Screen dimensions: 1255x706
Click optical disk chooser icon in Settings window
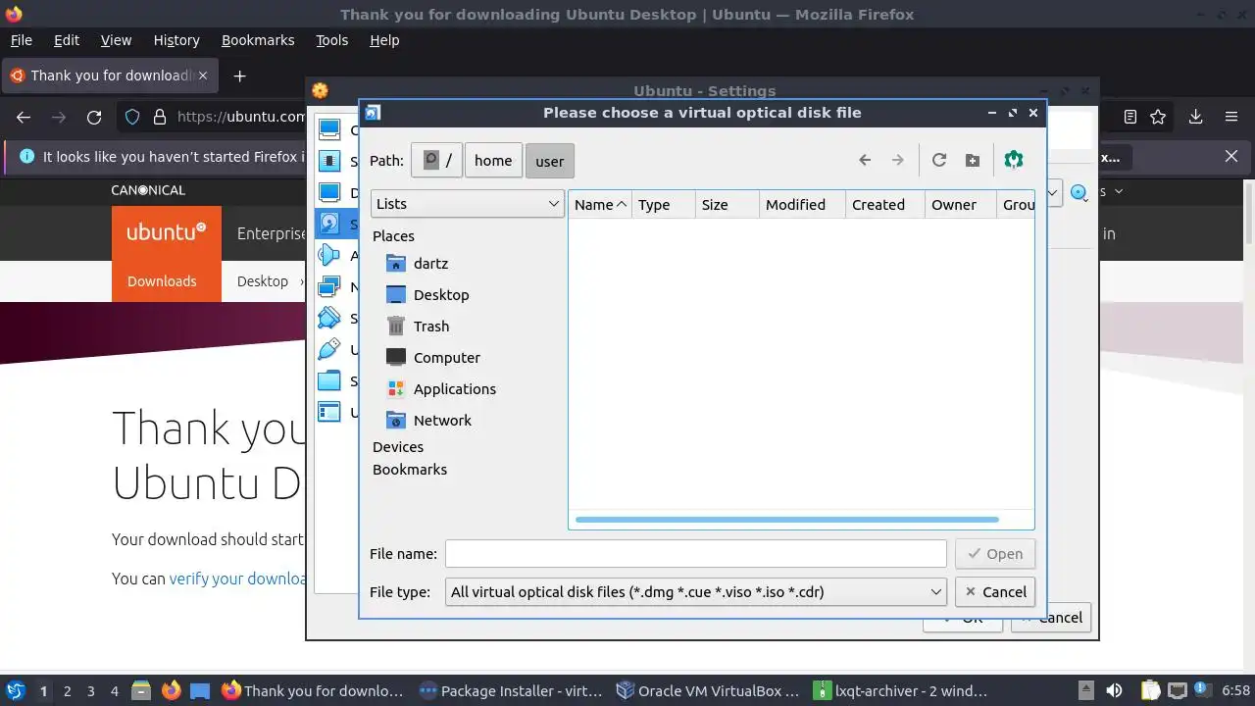click(1079, 193)
